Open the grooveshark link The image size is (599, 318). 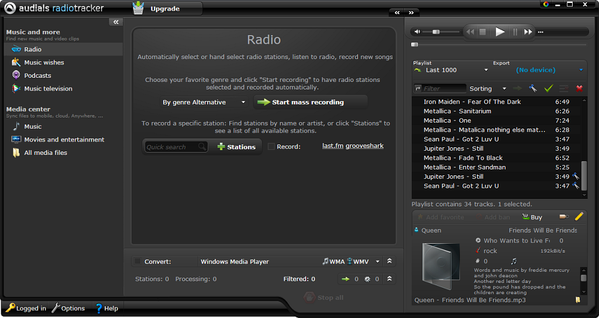[364, 146]
